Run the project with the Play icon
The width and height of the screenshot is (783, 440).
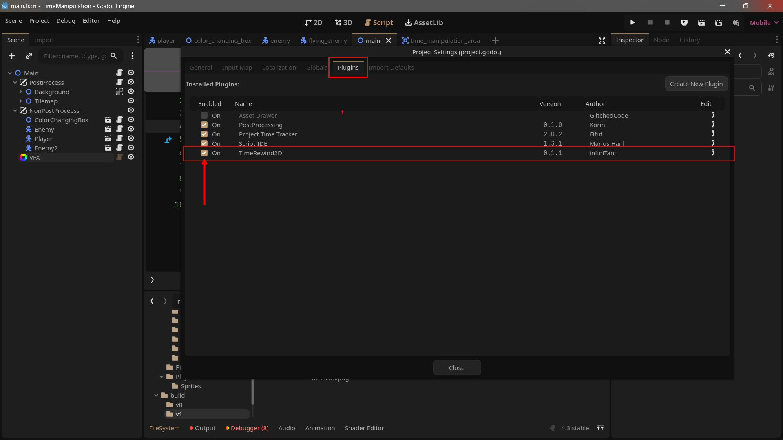[x=633, y=23]
